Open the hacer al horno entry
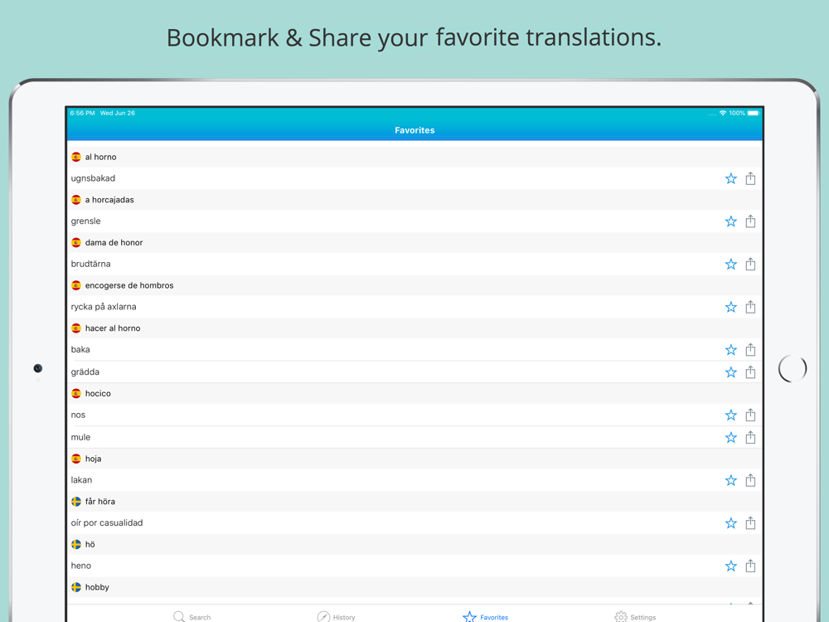 tap(113, 328)
